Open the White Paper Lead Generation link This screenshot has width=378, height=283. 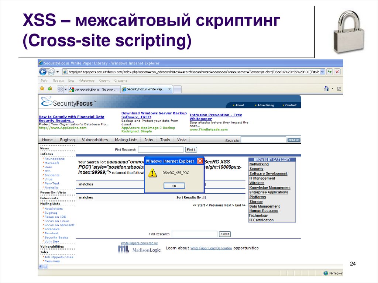coord(211,248)
